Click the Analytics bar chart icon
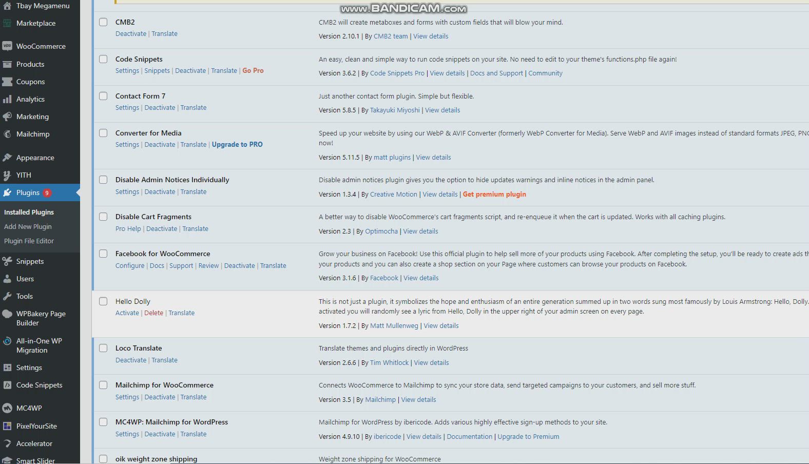 pyautogui.click(x=7, y=99)
